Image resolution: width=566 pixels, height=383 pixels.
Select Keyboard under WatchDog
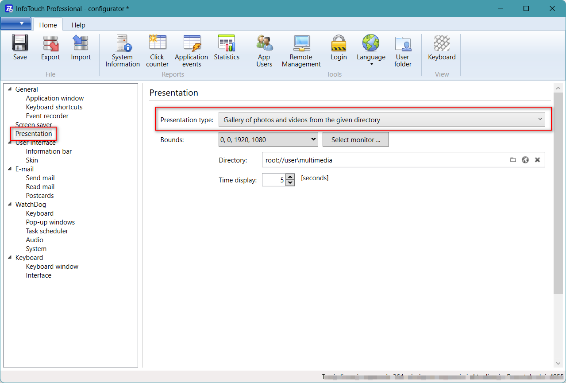click(x=40, y=213)
